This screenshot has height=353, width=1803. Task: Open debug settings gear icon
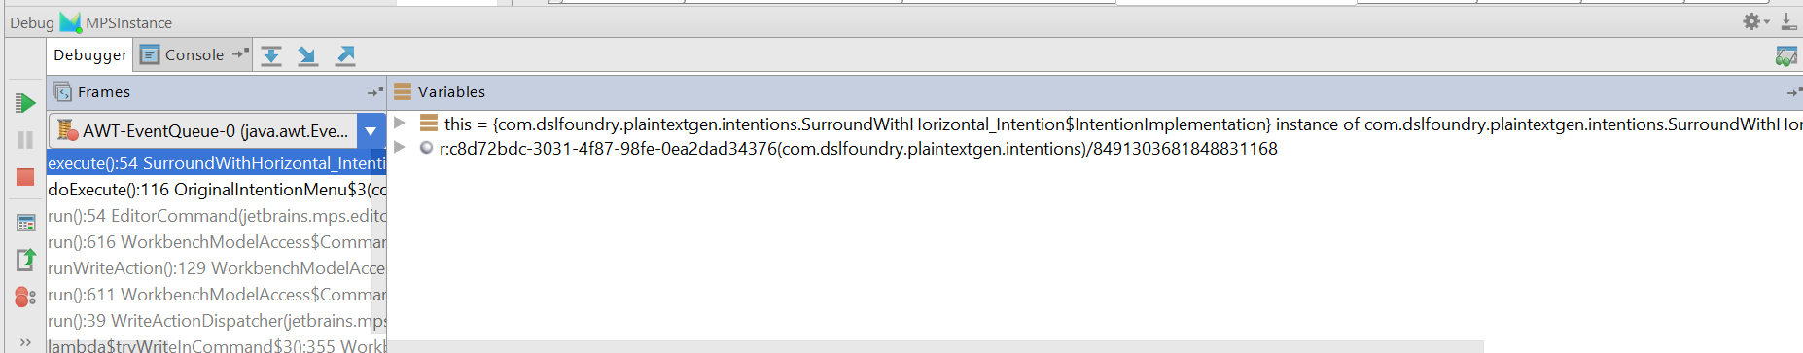(x=1755, y=21)
